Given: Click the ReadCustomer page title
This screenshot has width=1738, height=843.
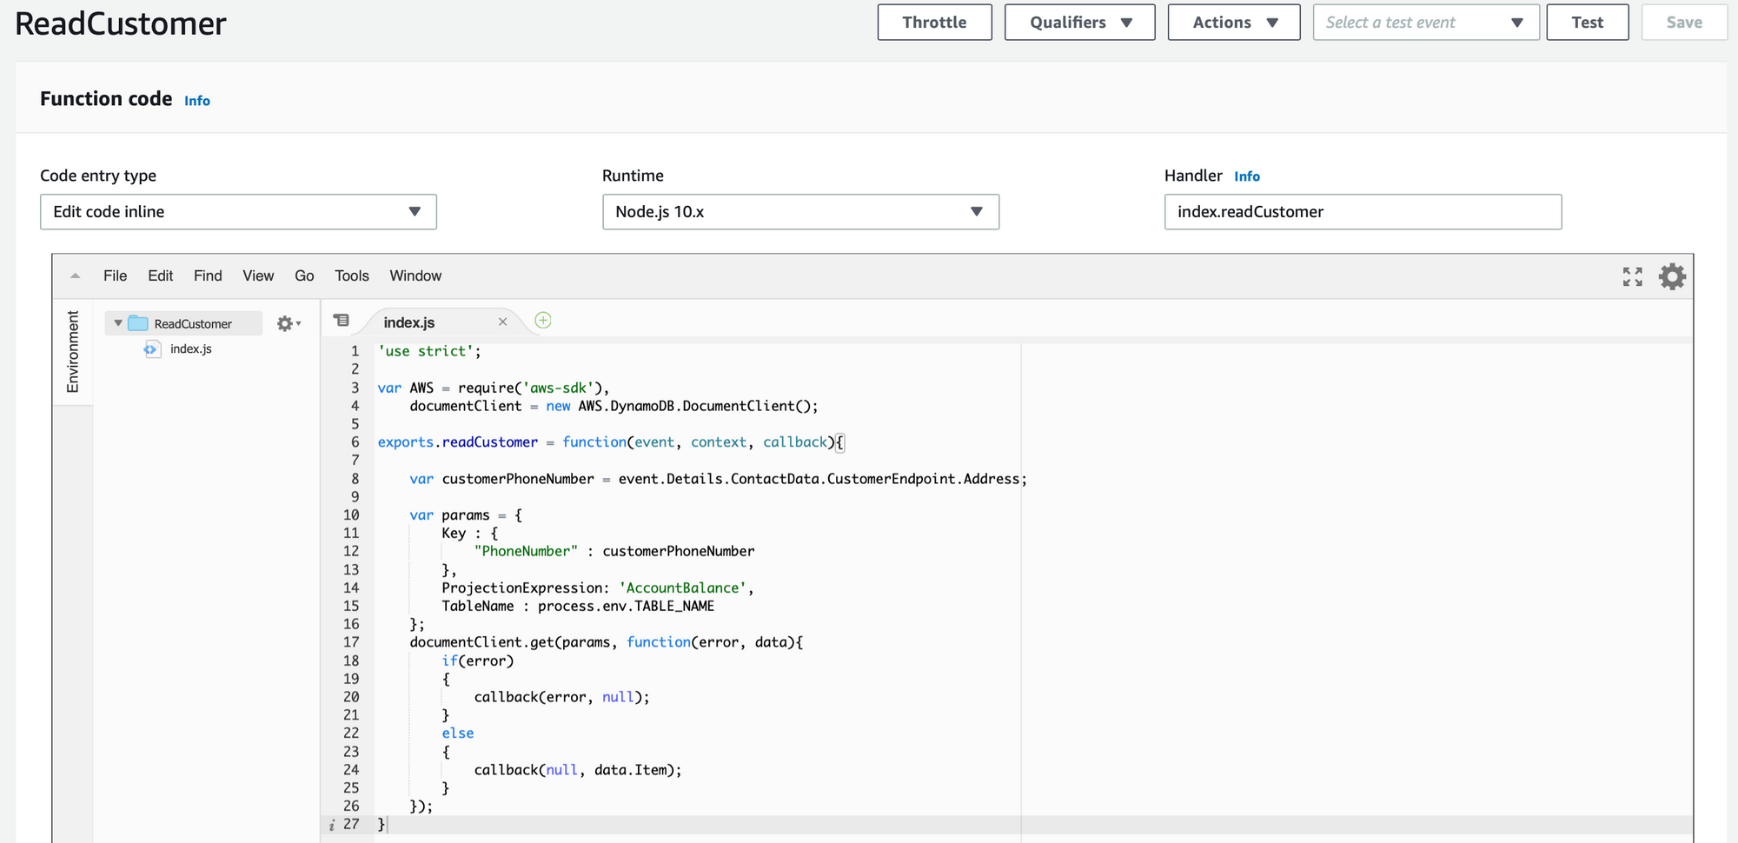Looking at the screenshot, I should pos(121,23).
